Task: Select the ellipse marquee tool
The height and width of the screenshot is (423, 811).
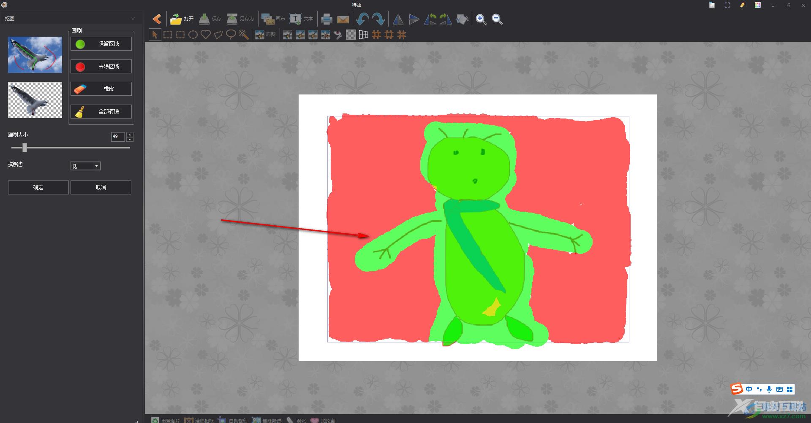Action: pos(193,35)
